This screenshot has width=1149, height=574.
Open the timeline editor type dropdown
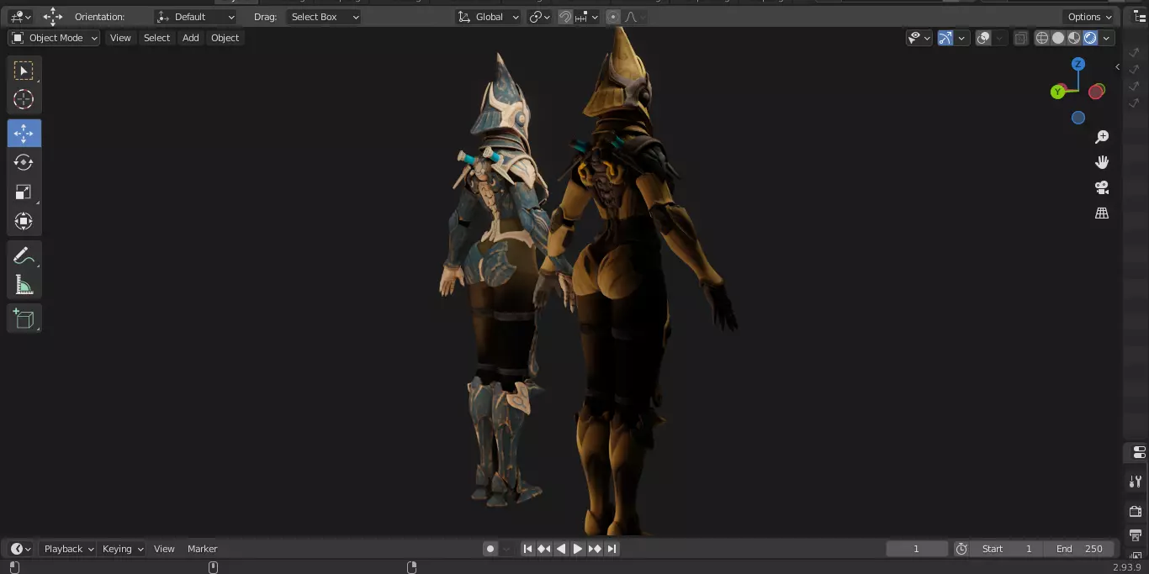pos(20,549)
